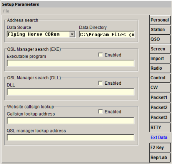
Task: Open the RTTY tab
Action: tap(160, 127)
